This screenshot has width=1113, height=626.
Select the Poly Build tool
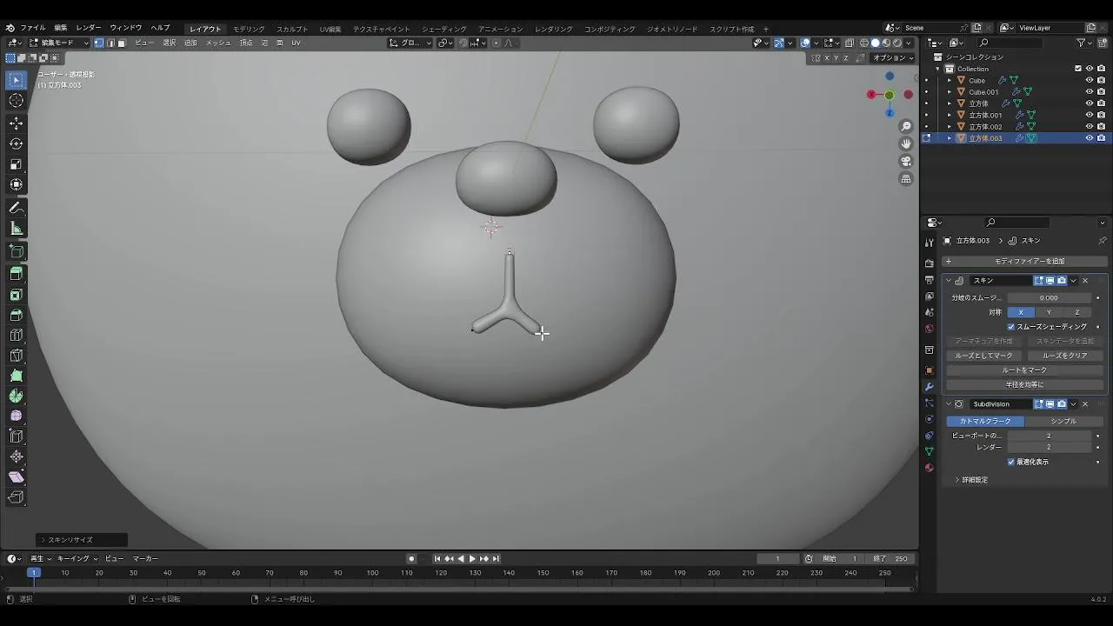point(16,376)
